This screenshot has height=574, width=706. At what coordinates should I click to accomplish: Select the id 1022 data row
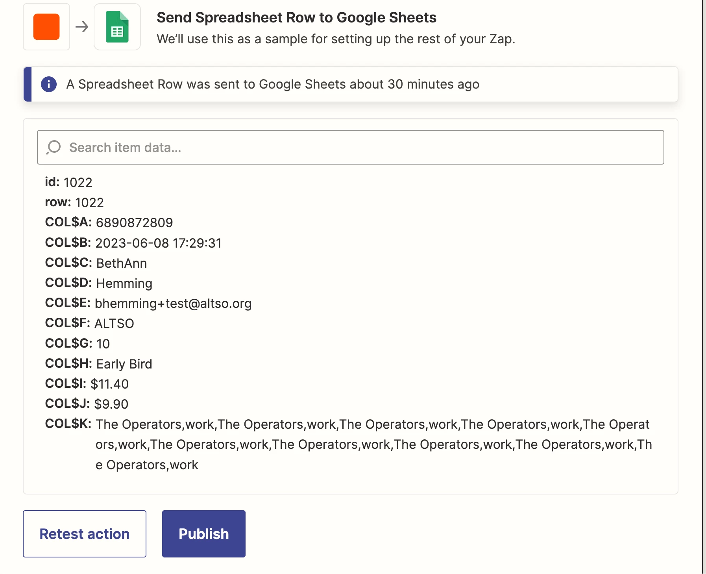pyautogui.click(x=69, y=182)
